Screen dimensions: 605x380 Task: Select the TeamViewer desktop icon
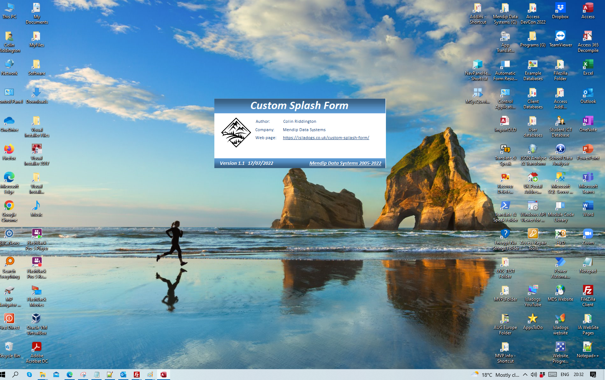coord(560,39)
